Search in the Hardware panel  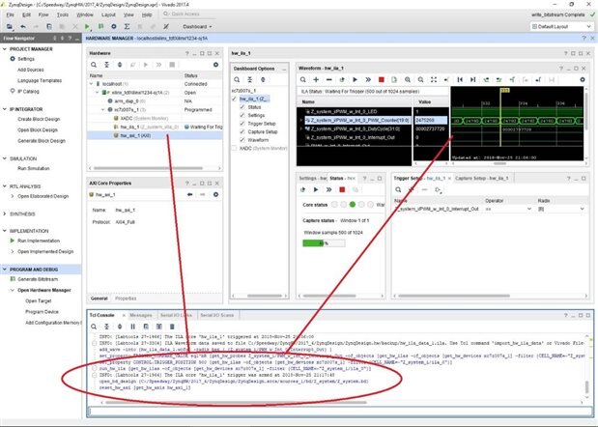[x=94, y=64]
